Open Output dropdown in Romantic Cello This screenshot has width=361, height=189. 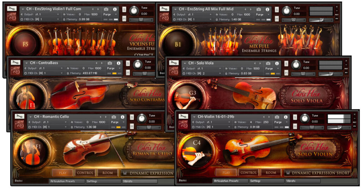[x=47, y=122]
